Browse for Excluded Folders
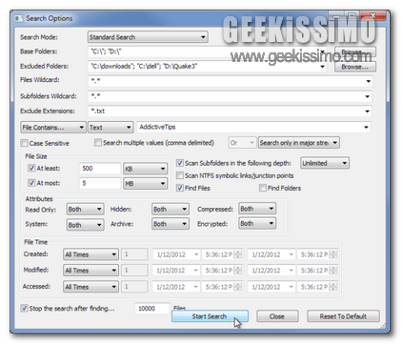Screen dimensions: 402x344 [355, 67]
